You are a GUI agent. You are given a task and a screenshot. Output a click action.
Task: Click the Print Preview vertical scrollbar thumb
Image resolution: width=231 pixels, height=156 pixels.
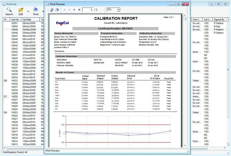(x=185, y=19)
